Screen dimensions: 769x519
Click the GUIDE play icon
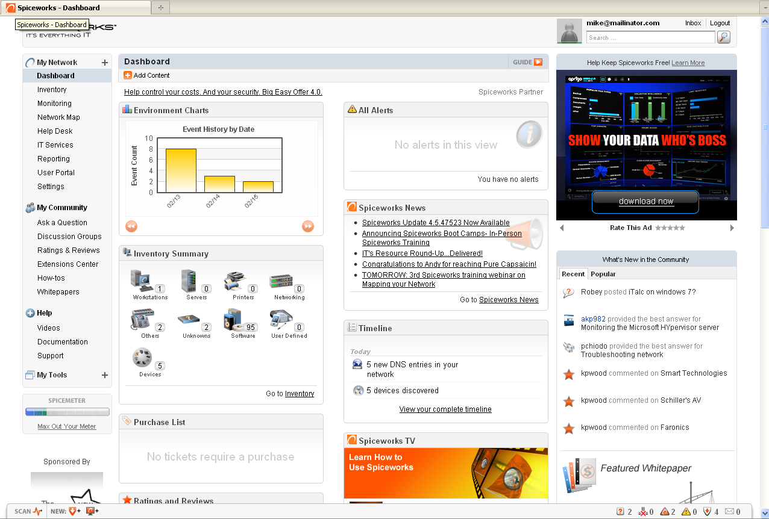[538, 62]
